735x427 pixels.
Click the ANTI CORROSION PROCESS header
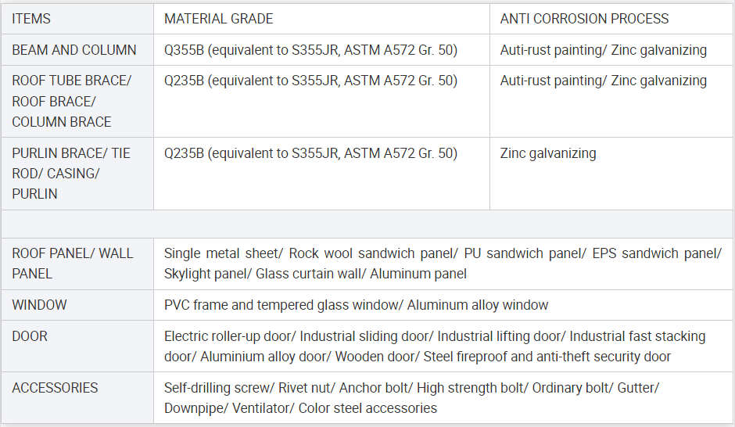(x=584, y=19)
